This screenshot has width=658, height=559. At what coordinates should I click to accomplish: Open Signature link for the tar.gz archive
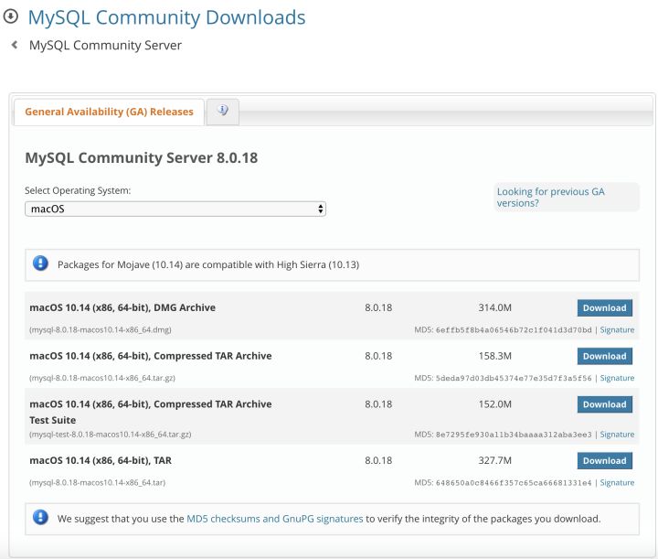click(x=617, y=378)
